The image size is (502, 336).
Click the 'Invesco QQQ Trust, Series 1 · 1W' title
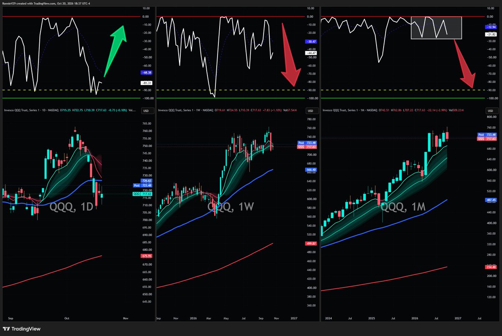(179, 110)
